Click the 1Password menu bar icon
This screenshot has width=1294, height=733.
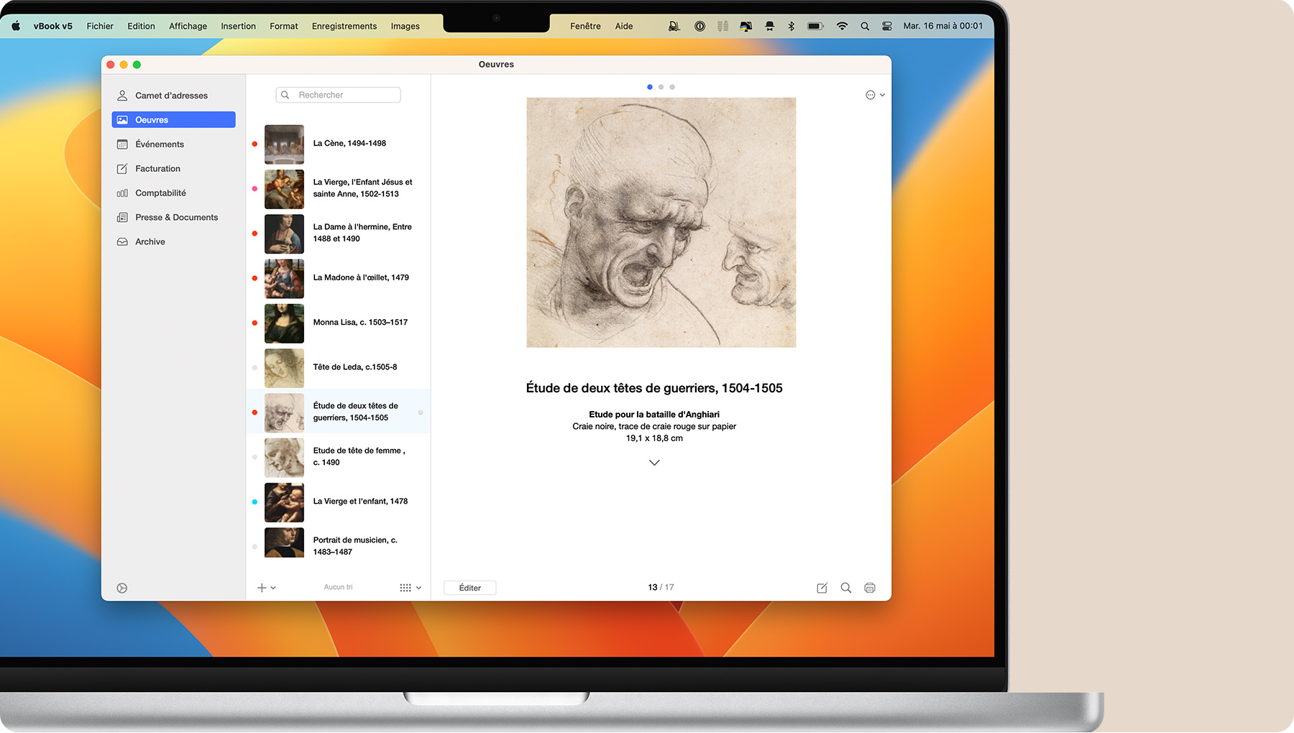pyautogui.click(x=699, y=26)
